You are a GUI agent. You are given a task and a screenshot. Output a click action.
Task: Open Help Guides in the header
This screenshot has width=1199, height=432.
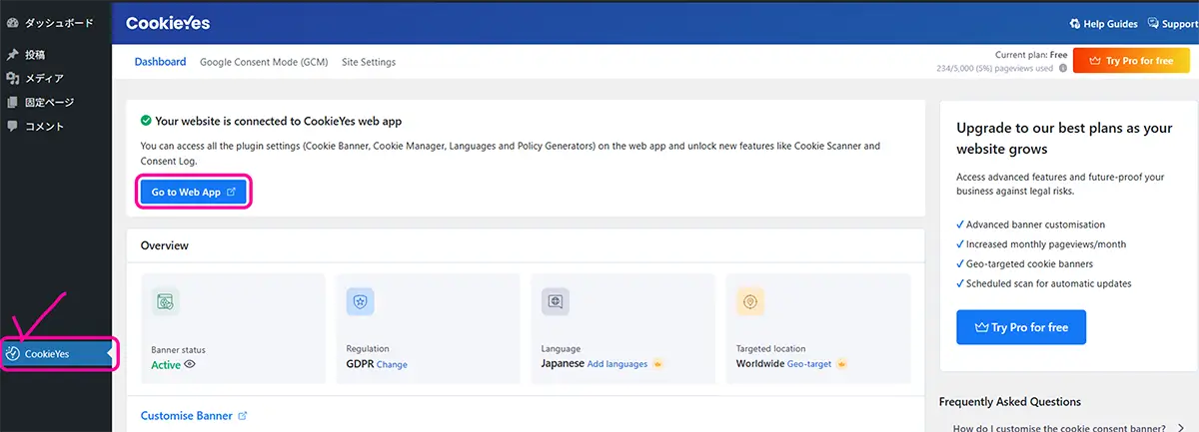click(1103, 23)
